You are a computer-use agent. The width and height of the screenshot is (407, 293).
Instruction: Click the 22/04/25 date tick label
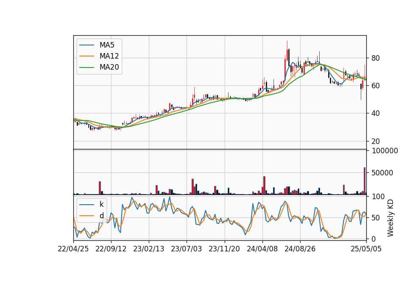73,249
